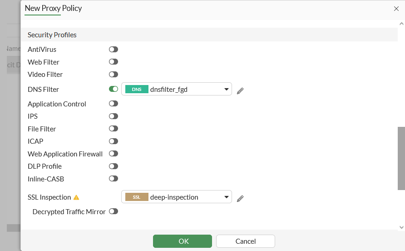Screen dimensions: 405x251
Task: Turn on the Web Filter toggle
Action: click(x=114, y=62)
